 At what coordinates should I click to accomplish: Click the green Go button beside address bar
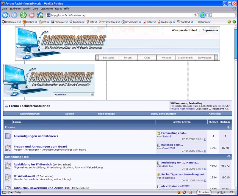[x=203, y=15]
